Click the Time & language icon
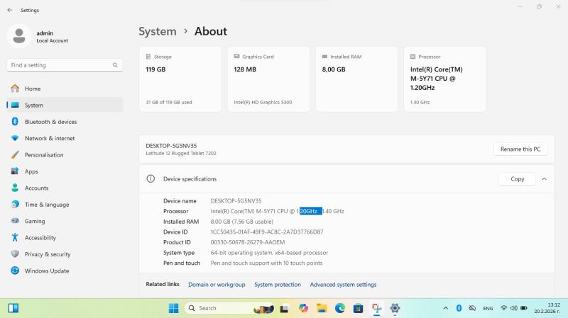 pyautogui.click(x=14, y=205)
